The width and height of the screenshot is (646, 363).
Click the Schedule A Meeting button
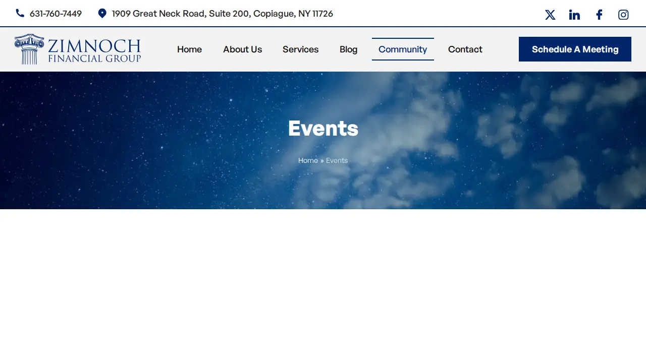click(575, 49)
